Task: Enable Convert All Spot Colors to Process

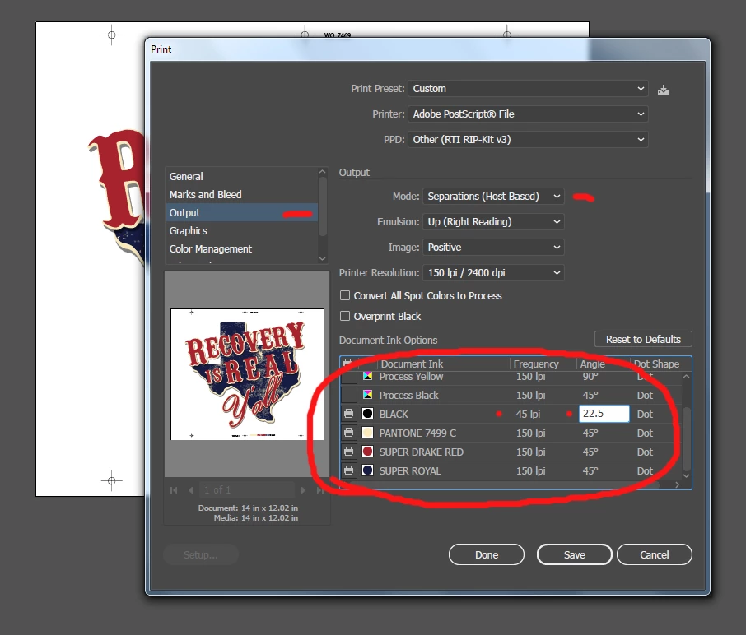Action: (x=345, y=295)
